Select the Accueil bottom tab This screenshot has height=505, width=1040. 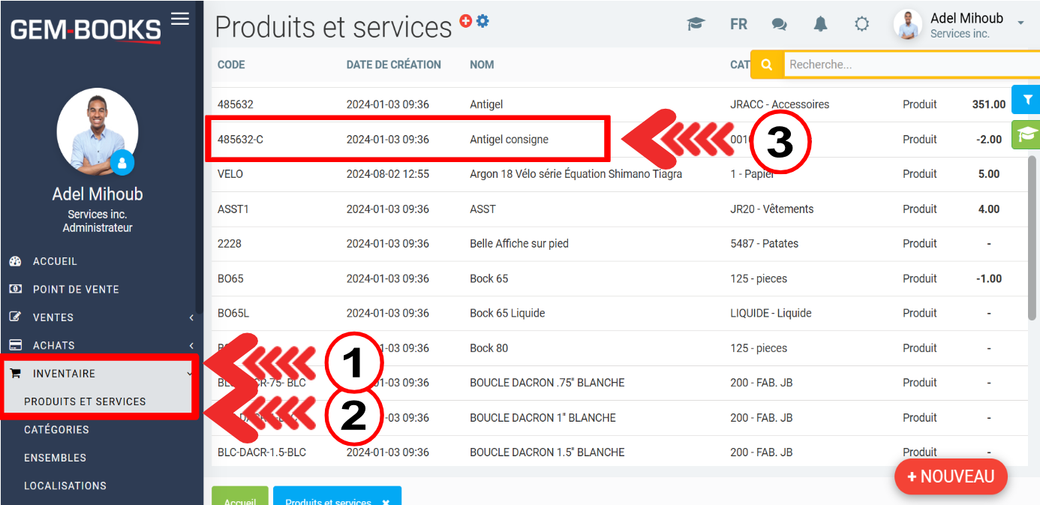(x=240, y=500)
